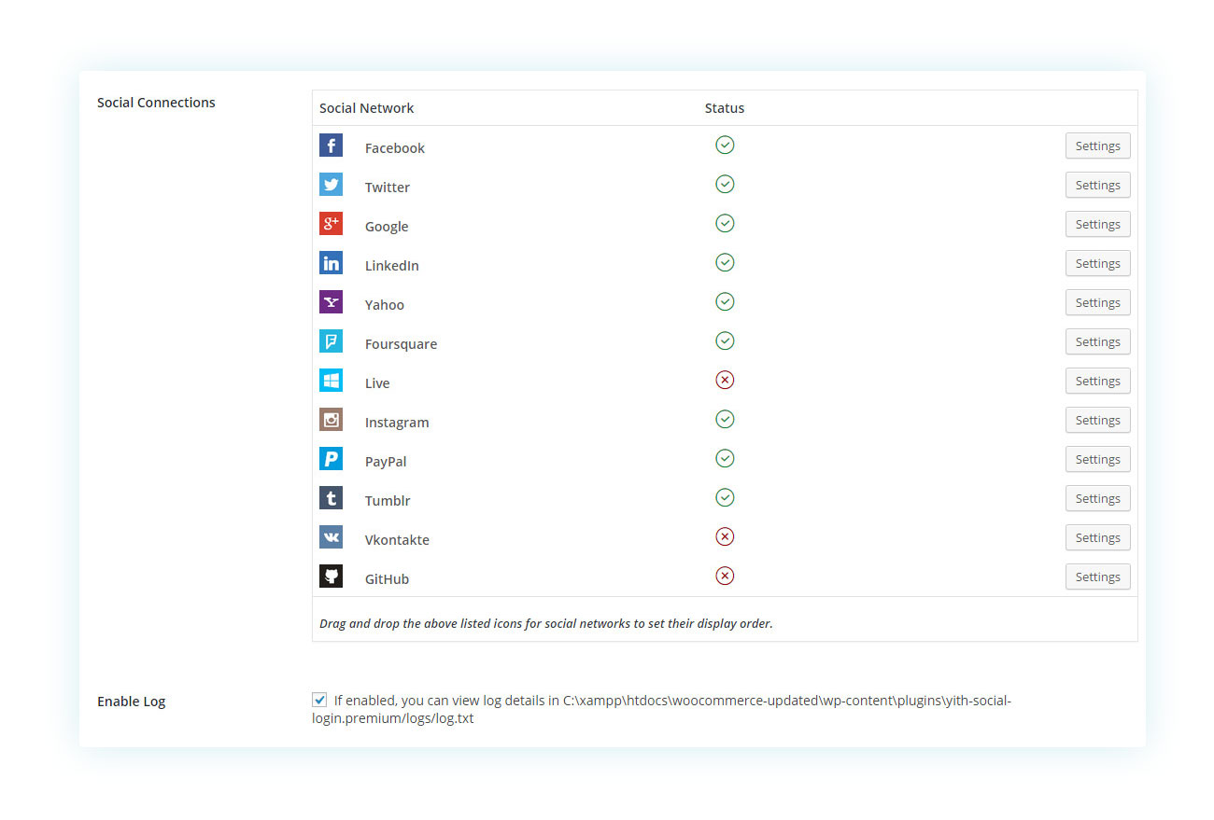Click Google's green check status icon
The width and height of the screenshot is (1214, 820).
[725, 223]
